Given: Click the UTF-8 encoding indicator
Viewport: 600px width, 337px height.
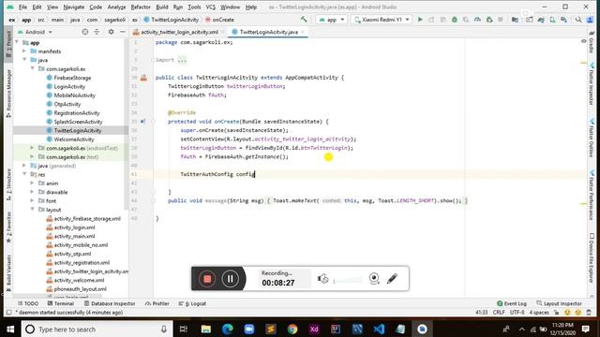Looking at the screenshot, I should coord(517,312).
